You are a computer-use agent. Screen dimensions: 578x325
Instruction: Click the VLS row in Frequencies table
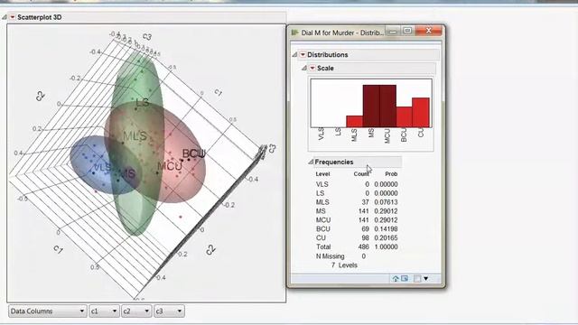coord(357,184)
